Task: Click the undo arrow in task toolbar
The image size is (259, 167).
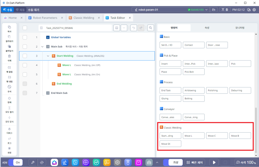Action: click(x=134, y=28)
